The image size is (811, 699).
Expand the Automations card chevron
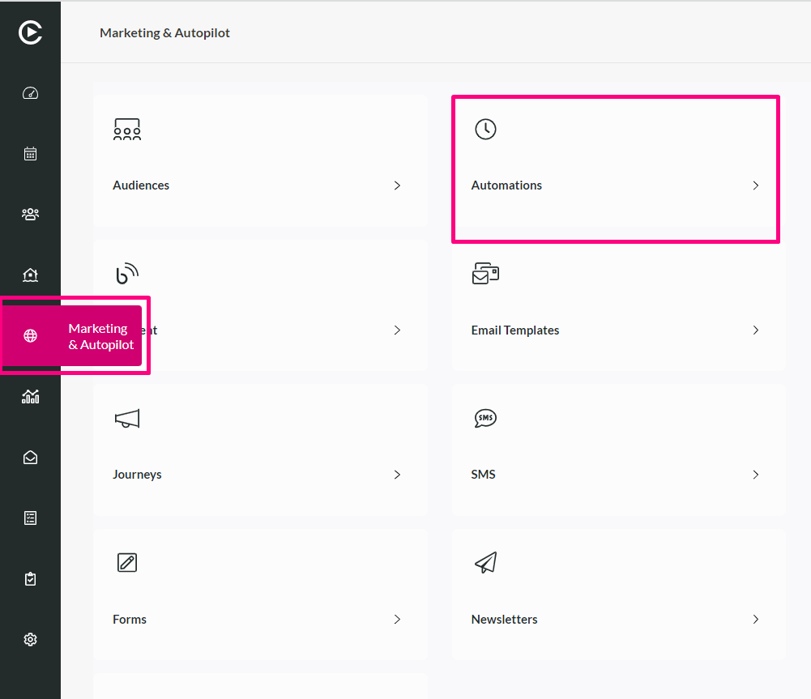[756, 185]
